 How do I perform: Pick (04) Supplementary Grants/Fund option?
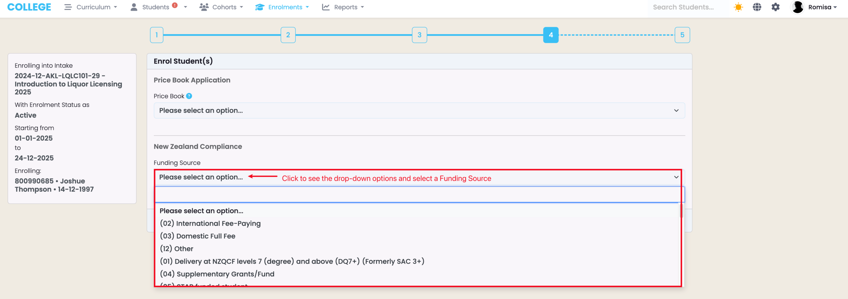point(217,274)
